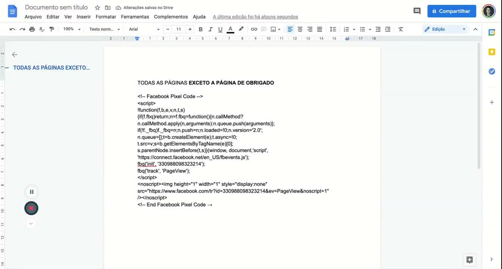Edit the font size field showing 11
This screenshot has height=269, width=502.
coord(179,29)
